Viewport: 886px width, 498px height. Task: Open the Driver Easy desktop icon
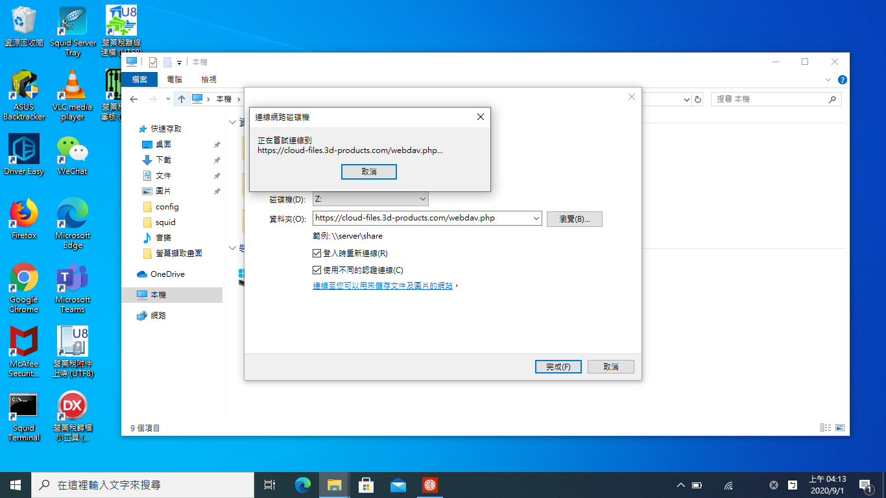(x=24, y=151)
